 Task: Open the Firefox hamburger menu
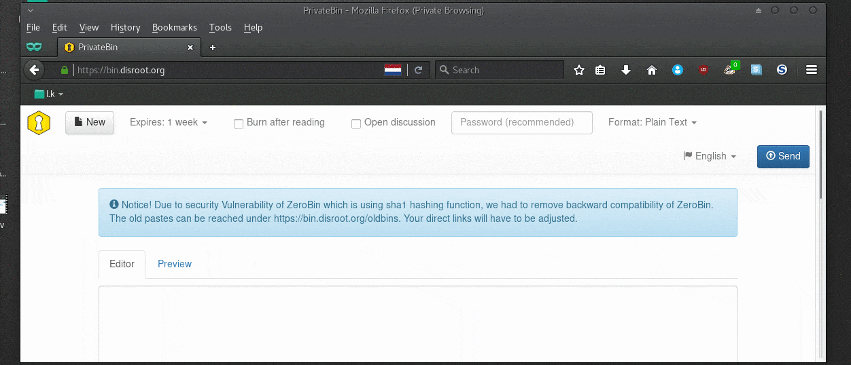point(811,70)
